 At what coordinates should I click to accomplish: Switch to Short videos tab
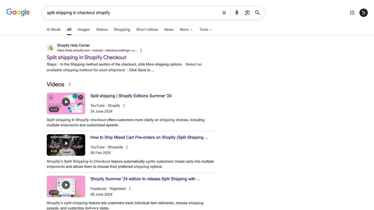[147, 30]
